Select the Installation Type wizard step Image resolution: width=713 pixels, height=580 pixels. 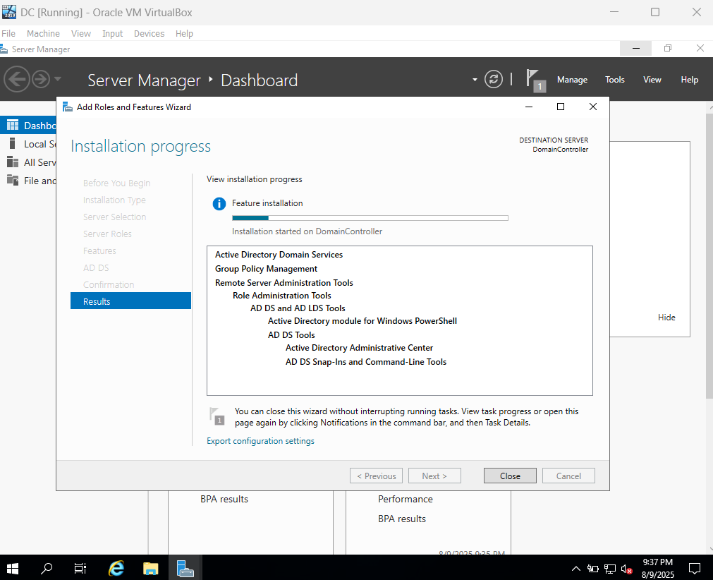[114, 200]
